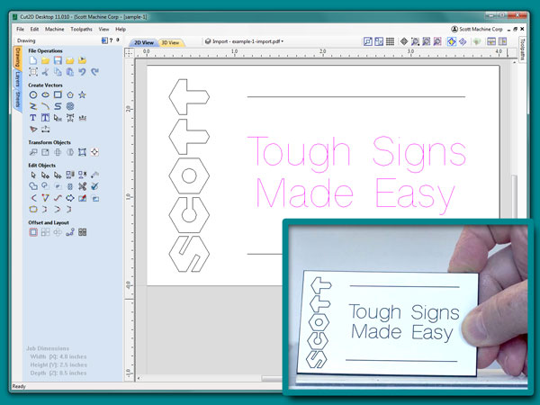Viewport: 540px width, 405px height.
Task: Select the interactive trim scissors tool
Action: click(82, 186)
